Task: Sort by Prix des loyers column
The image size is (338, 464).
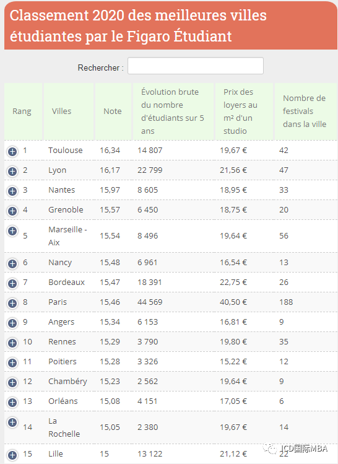Action: pos(244,112)
